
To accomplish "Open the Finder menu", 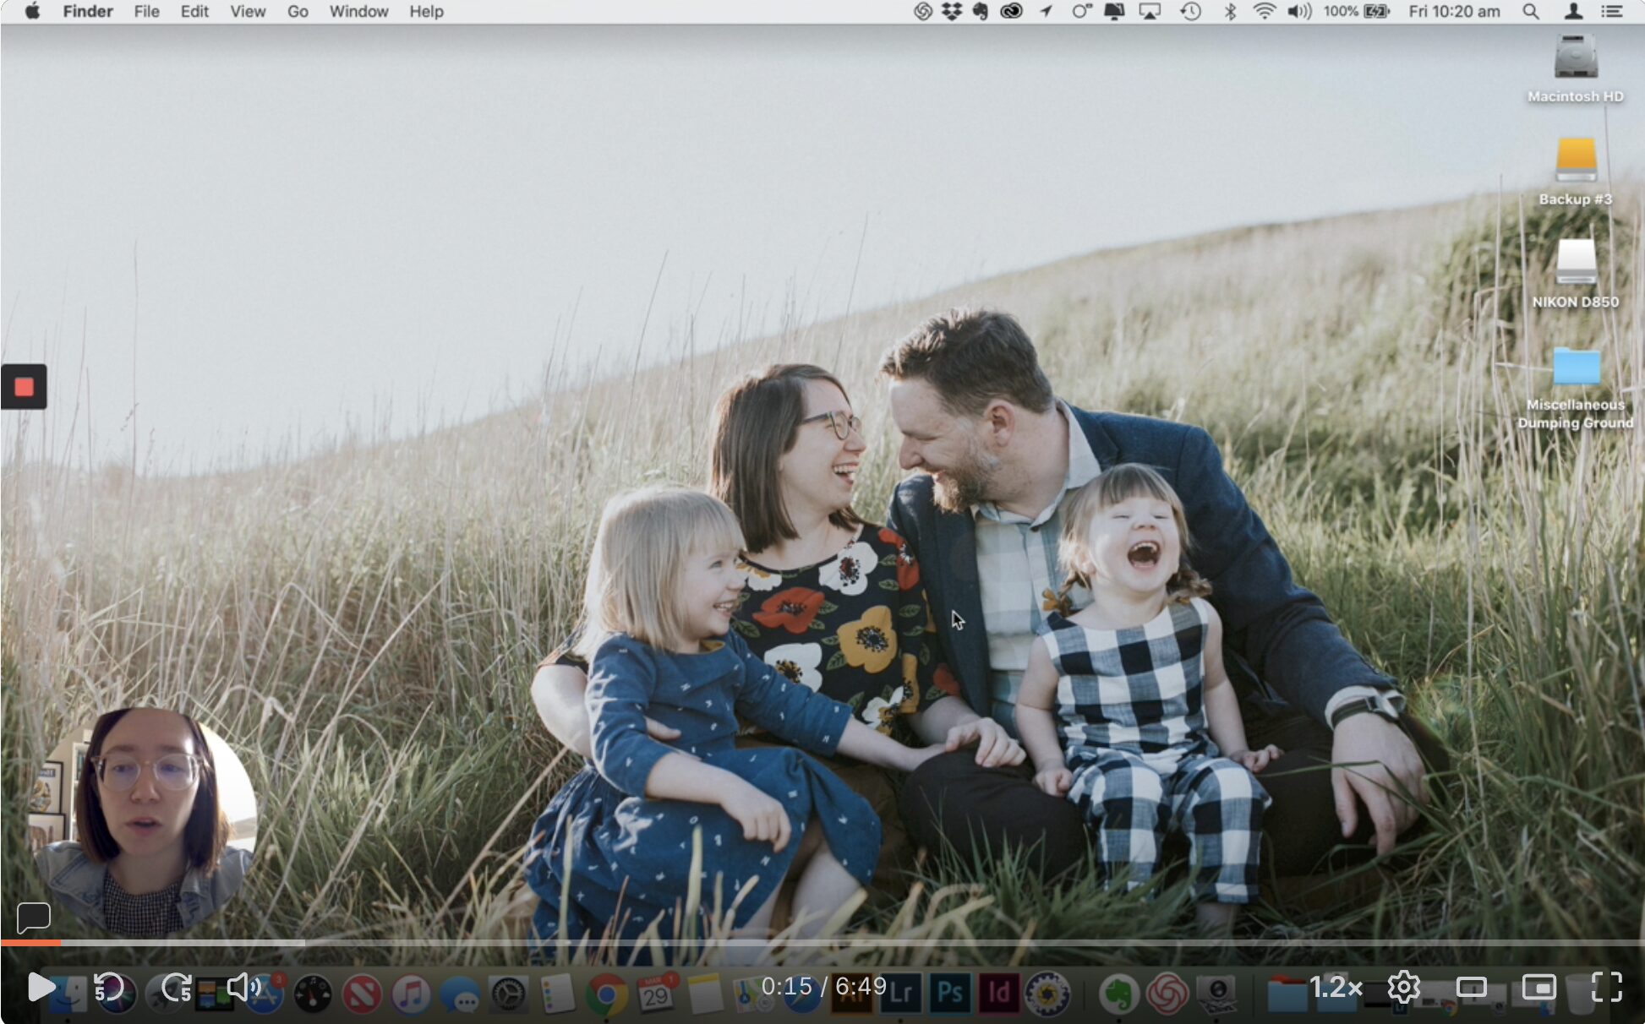I will click(x=88, y=12).
